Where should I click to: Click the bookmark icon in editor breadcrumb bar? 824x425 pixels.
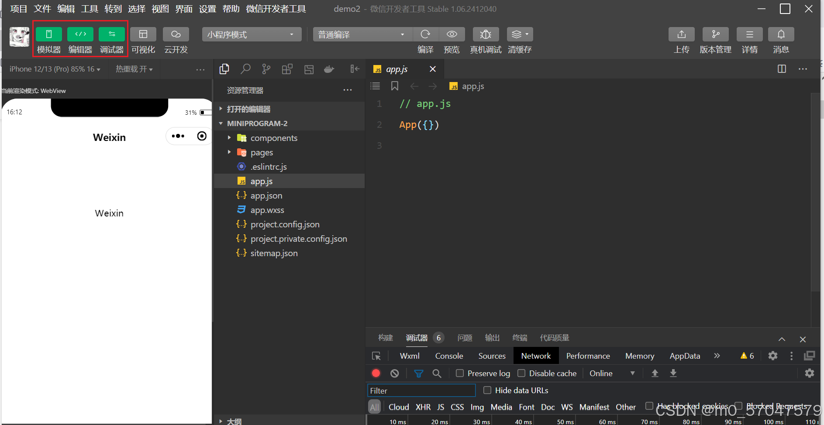pos(395,86)
